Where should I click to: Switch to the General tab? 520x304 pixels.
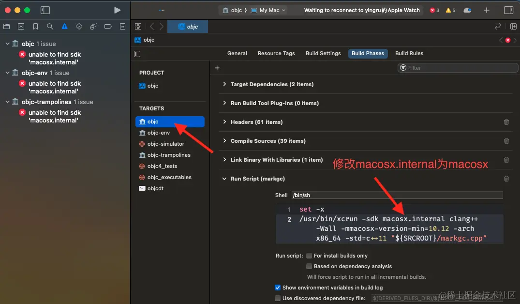pyautogui.click(x=237, y=53)
